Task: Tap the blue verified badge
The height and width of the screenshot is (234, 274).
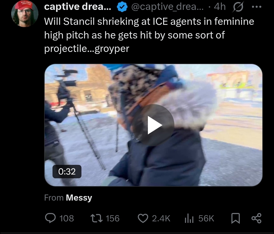Action: pos(122,7)
